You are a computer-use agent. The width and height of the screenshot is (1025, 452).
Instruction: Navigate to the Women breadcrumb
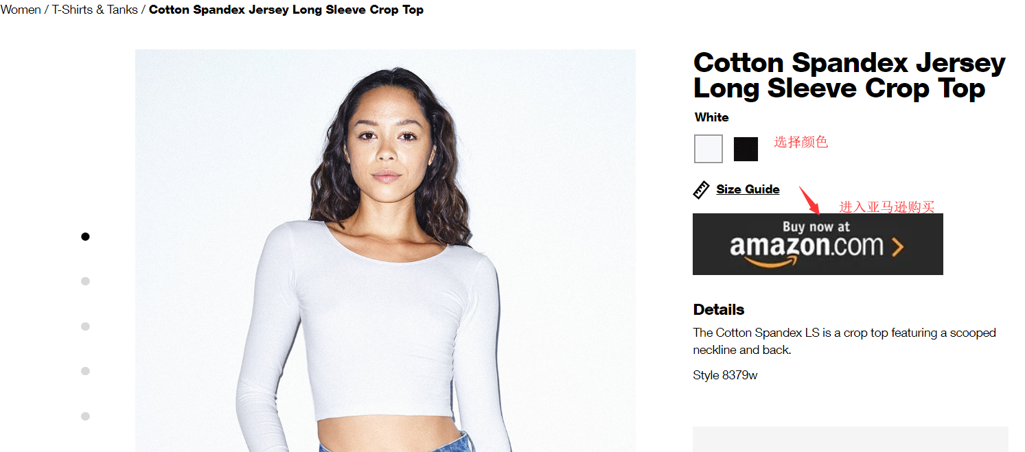pyautogui.click(x=21, y=10)
